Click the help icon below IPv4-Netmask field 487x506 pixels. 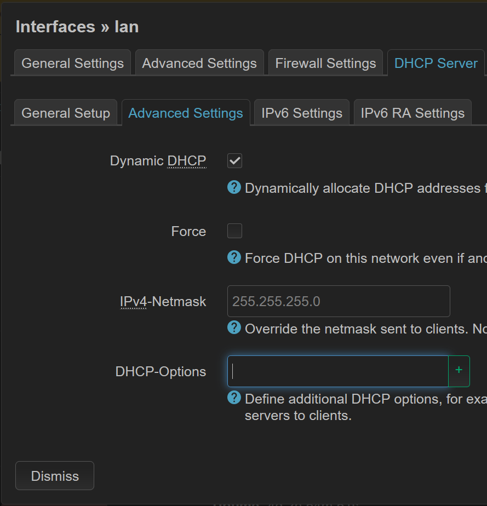234,328
